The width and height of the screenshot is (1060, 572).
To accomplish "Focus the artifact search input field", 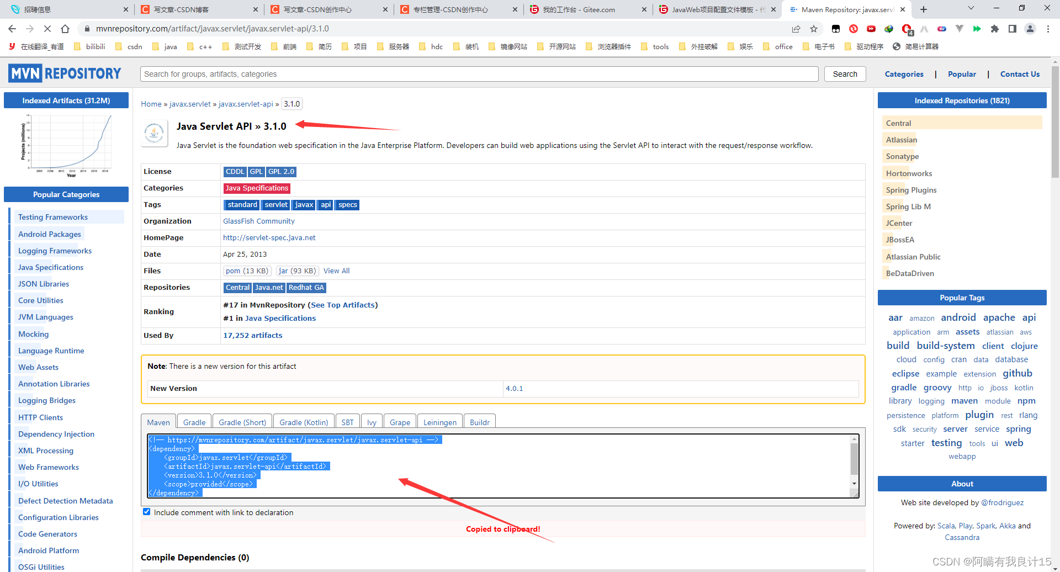I will coord(479,74).
